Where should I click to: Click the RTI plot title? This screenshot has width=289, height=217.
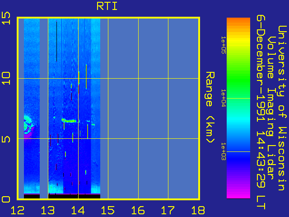(107, 6)
